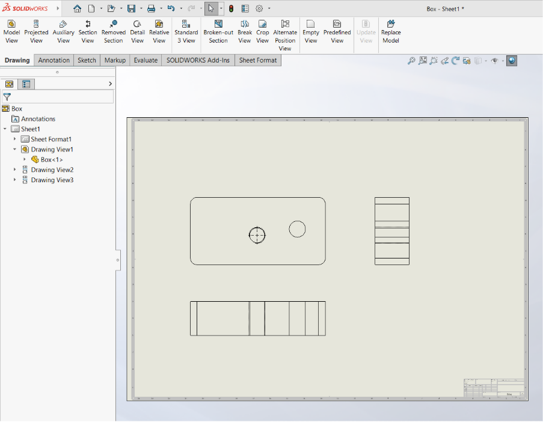Undo the last action
Screen dimensions: 543x422
pyautogui.click(x=171, y=8)
